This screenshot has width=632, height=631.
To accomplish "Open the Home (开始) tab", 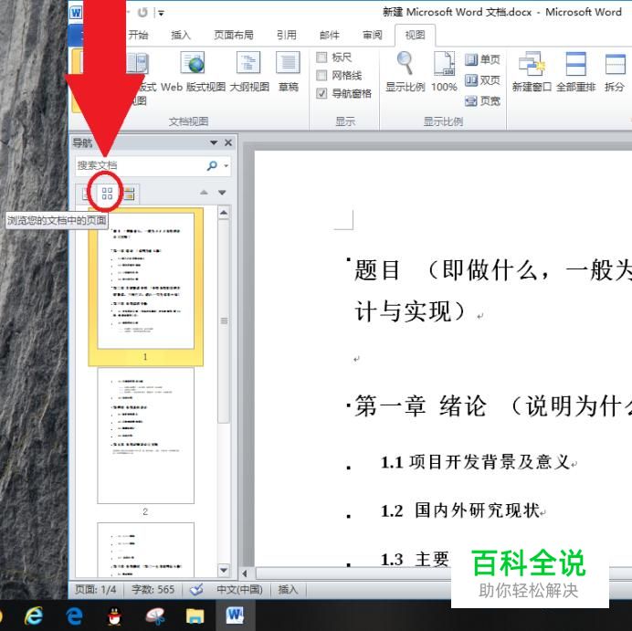I will (x=138, y=36).
